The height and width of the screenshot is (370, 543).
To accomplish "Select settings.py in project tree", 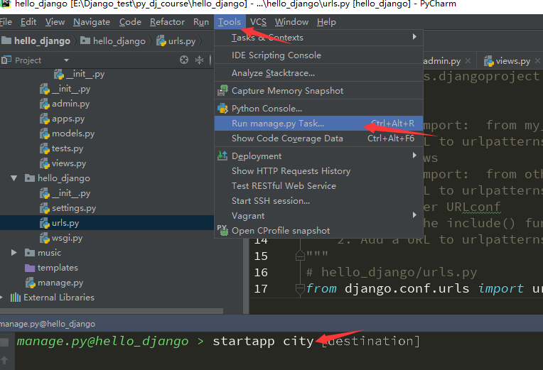I will click(x=74, y=208).
